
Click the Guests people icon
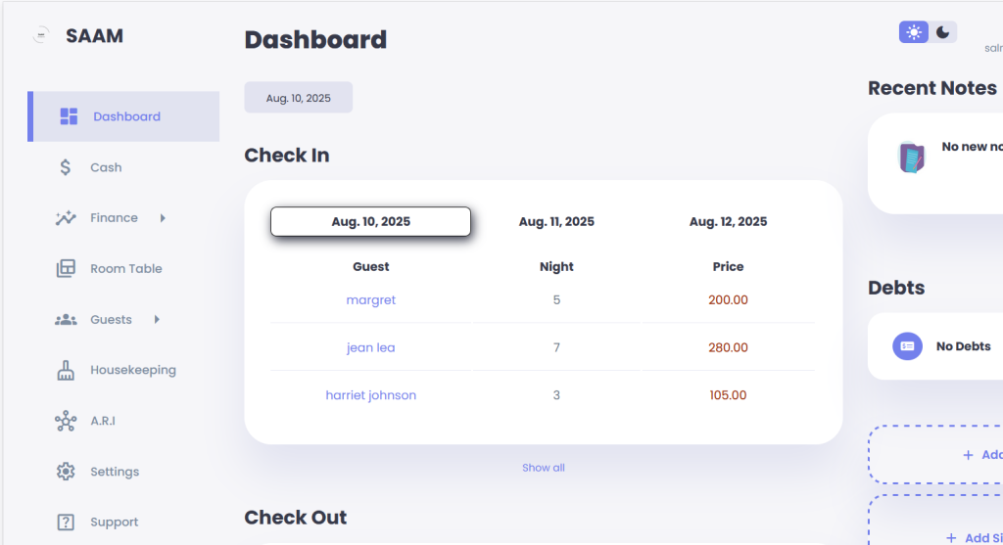click(66, 319)
